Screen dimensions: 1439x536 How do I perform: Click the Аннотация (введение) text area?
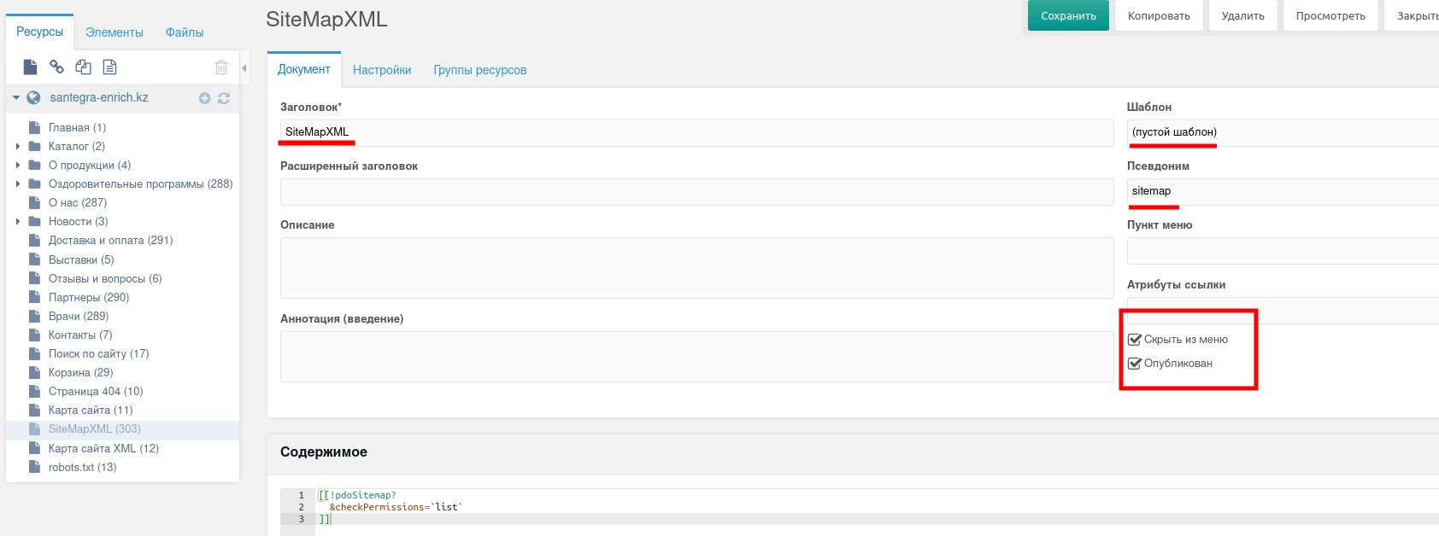696,356
